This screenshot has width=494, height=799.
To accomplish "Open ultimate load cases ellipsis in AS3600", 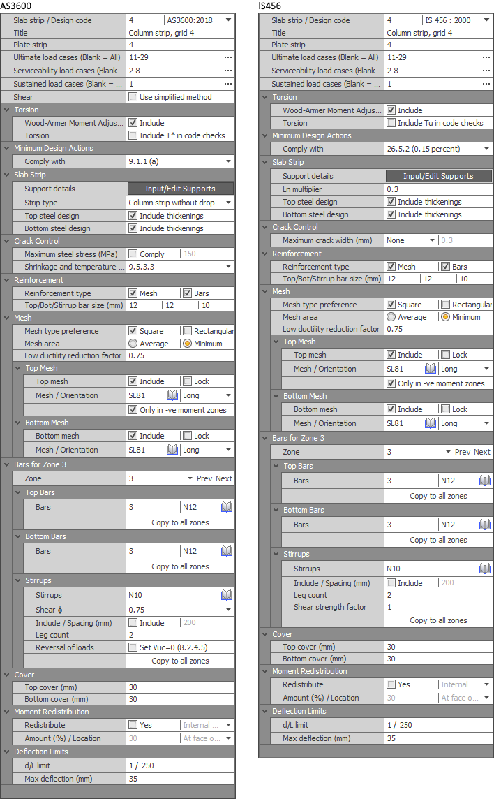I will click(227, 57).
